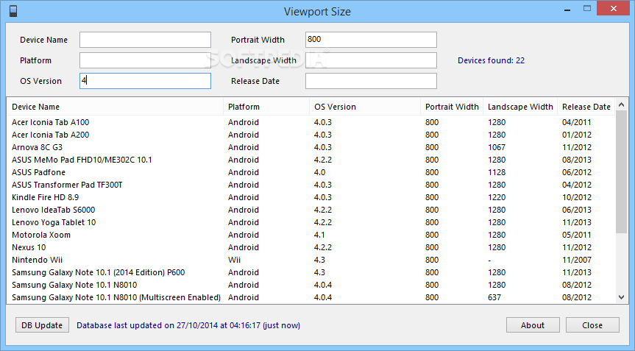635x351 pixels.
Task: Click the Viewport Size app icon in title bar
Action: pos(13,11)
